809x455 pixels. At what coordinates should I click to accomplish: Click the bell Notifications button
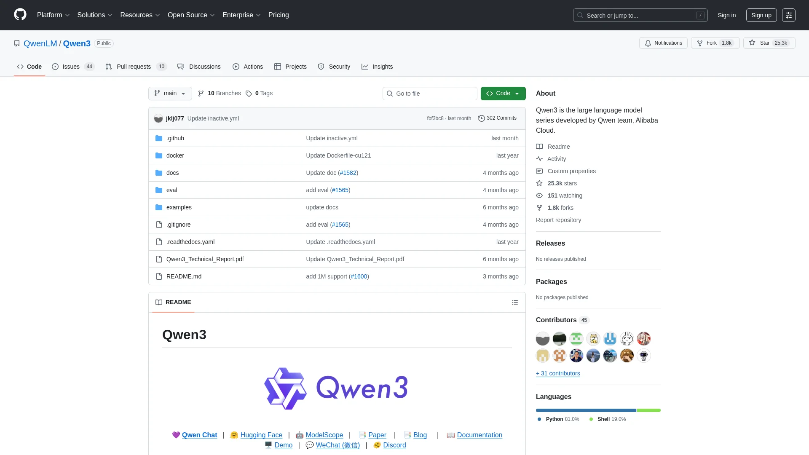(x=663, y=43)
